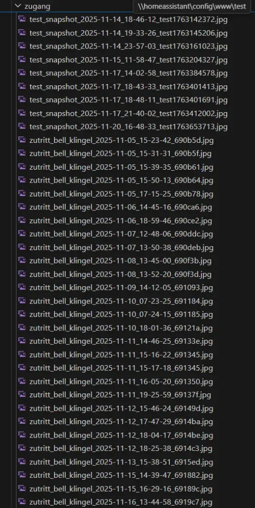Viewport: 255px width, 508px height.
Task: Click image icon of test_snapshot_2025-11-14_18-46-12 file
Action: 22,19
